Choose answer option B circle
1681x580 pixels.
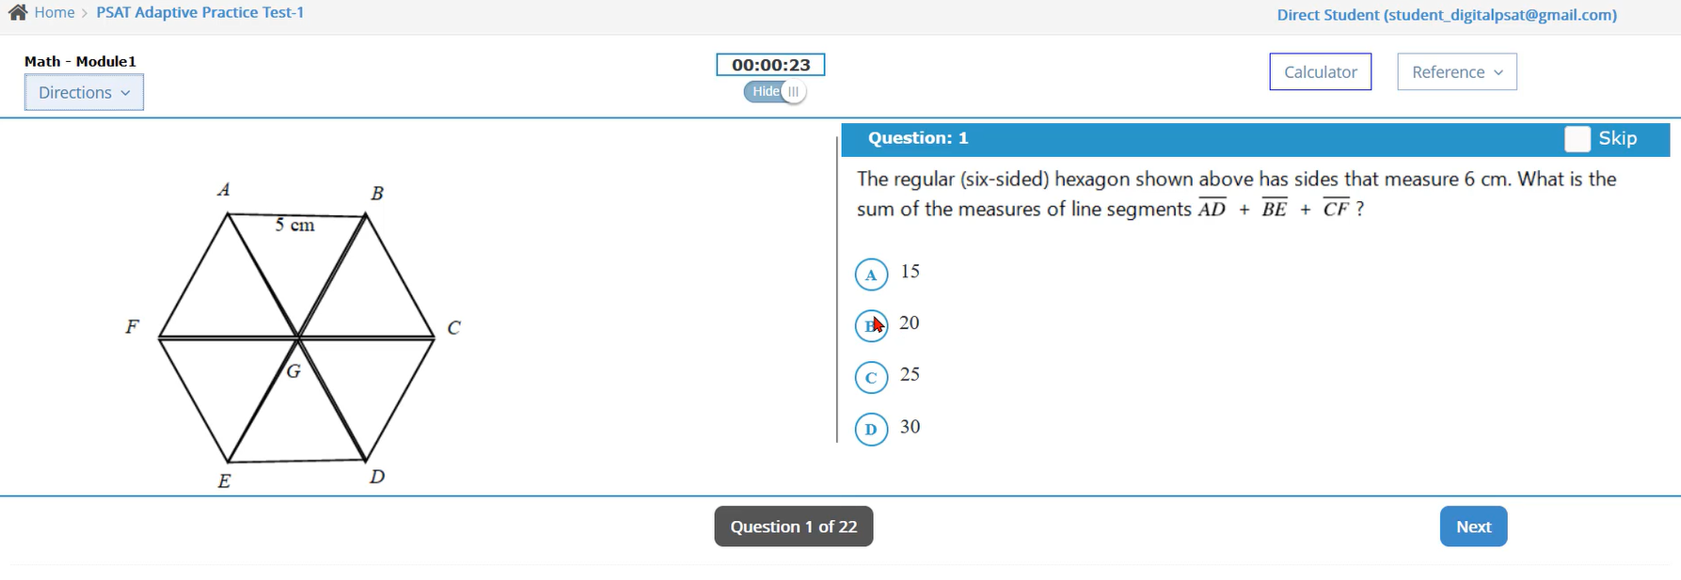click(871, 325)
